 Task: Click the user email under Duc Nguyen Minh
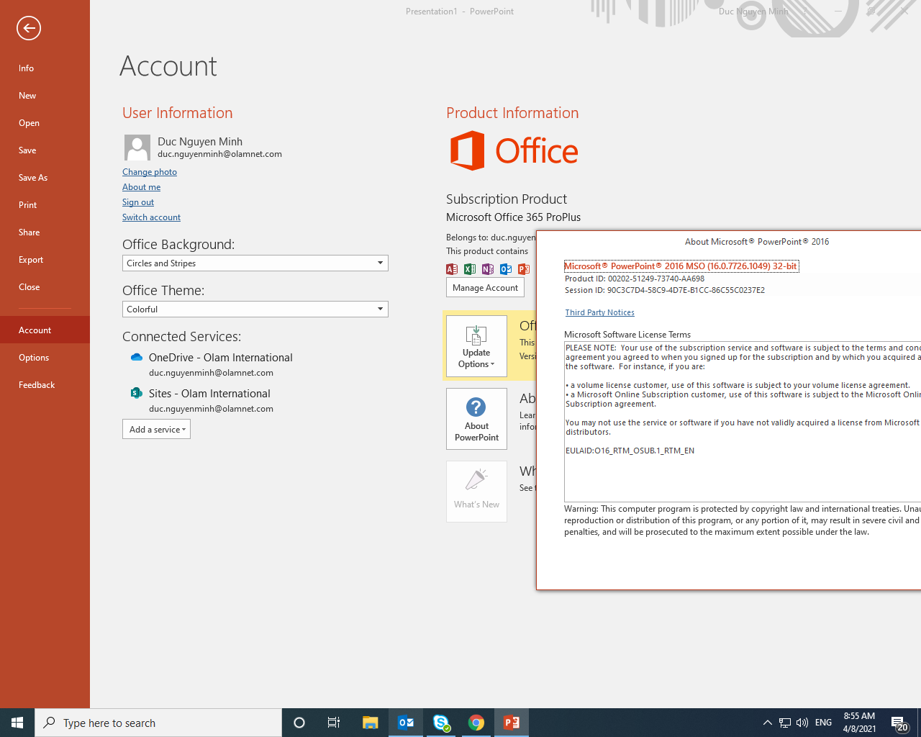pyautogui.click(x=219, y=154)
